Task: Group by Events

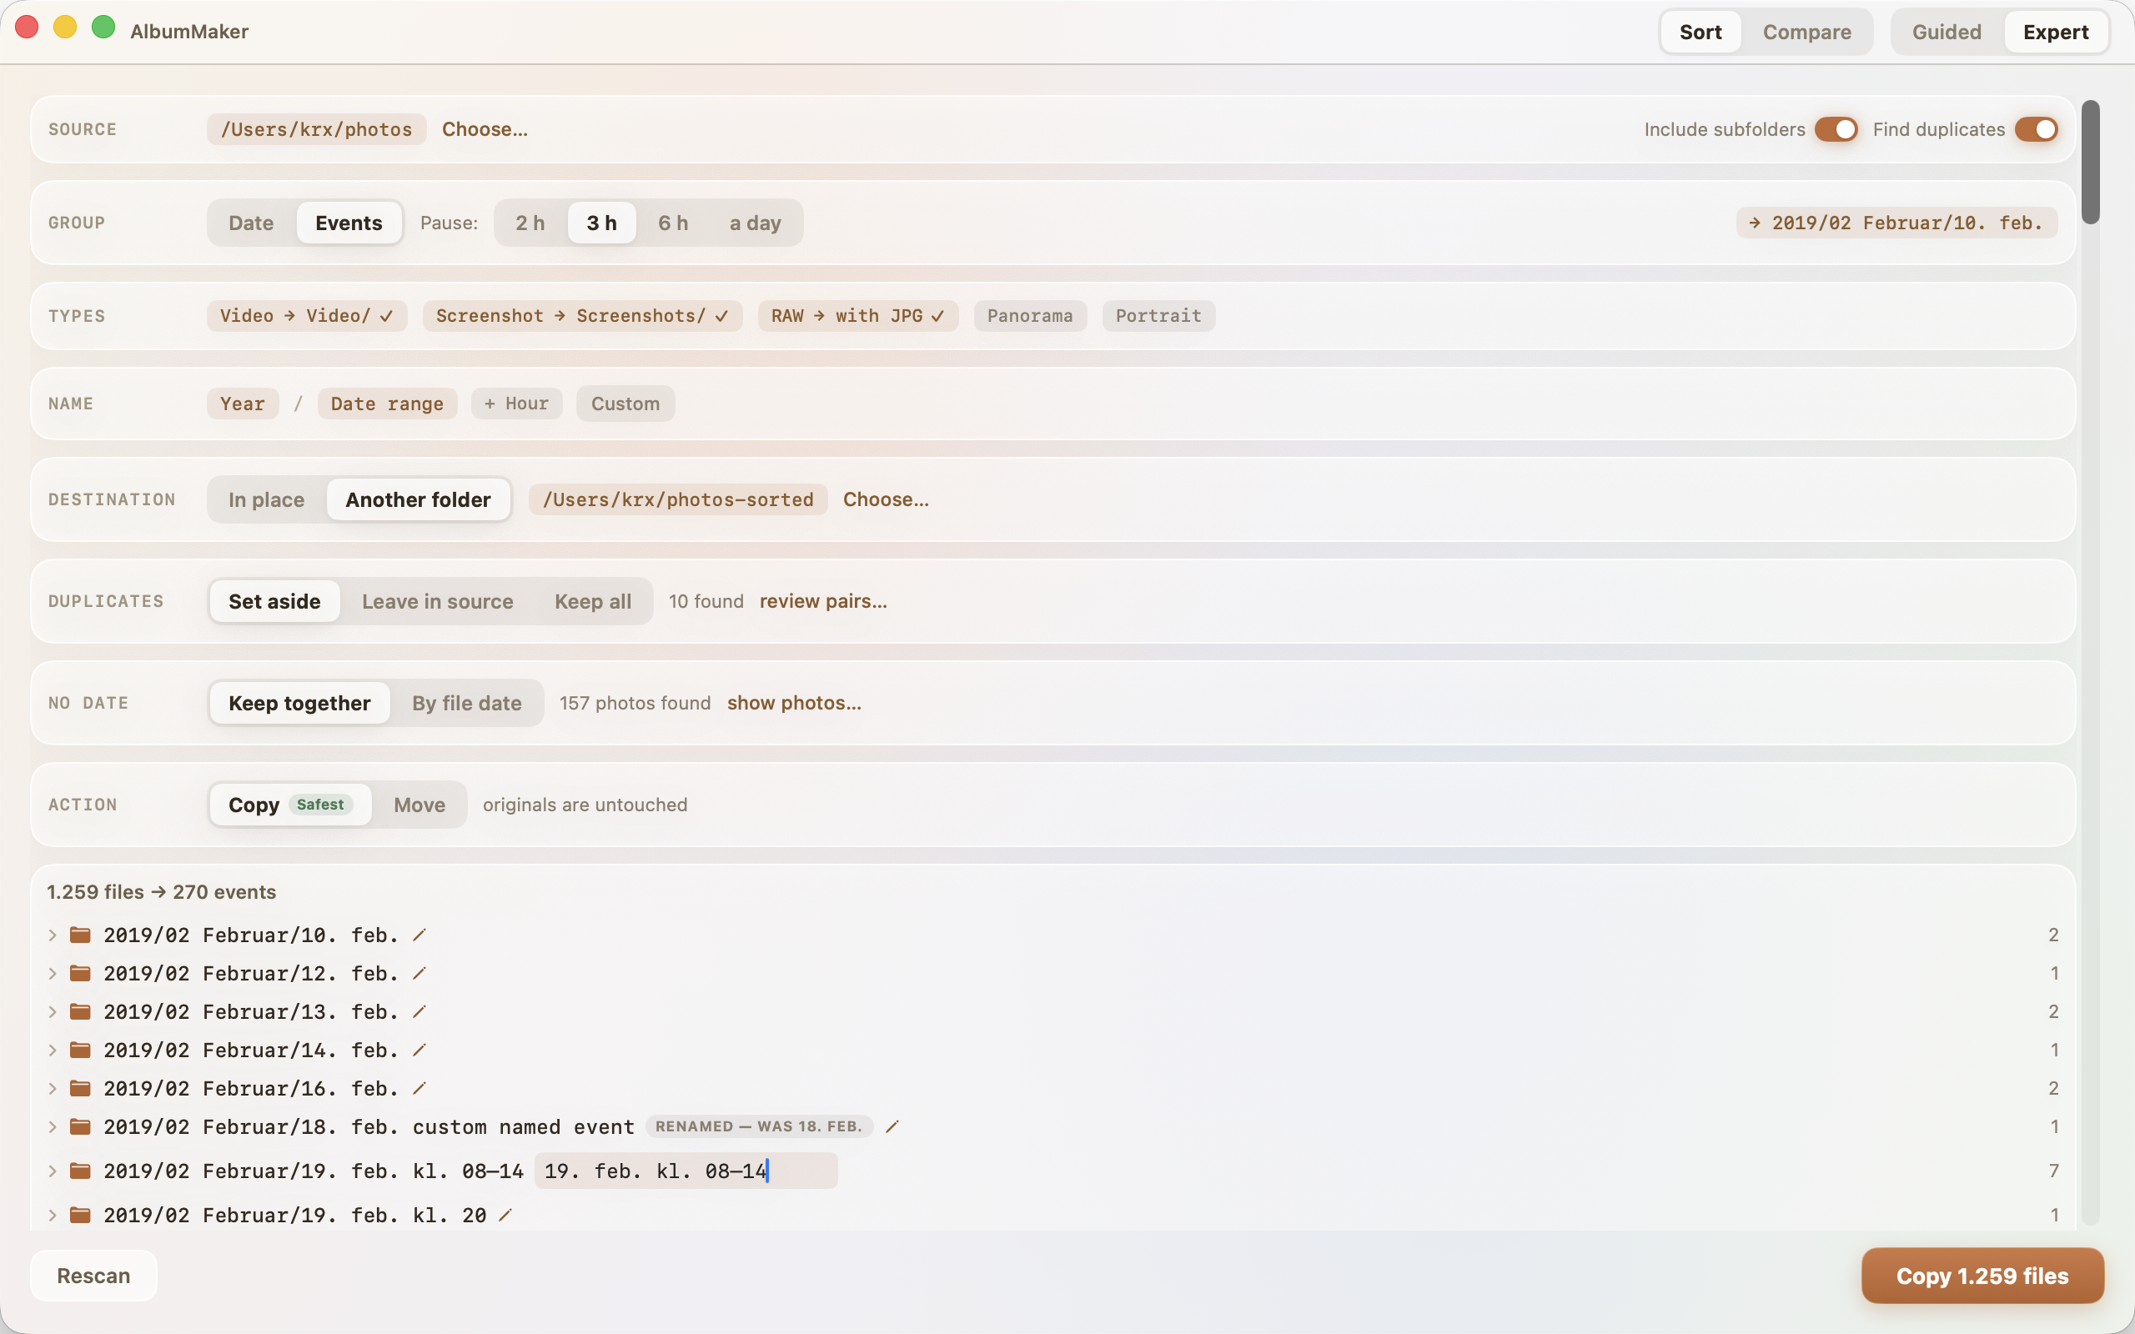Action: 349,223
